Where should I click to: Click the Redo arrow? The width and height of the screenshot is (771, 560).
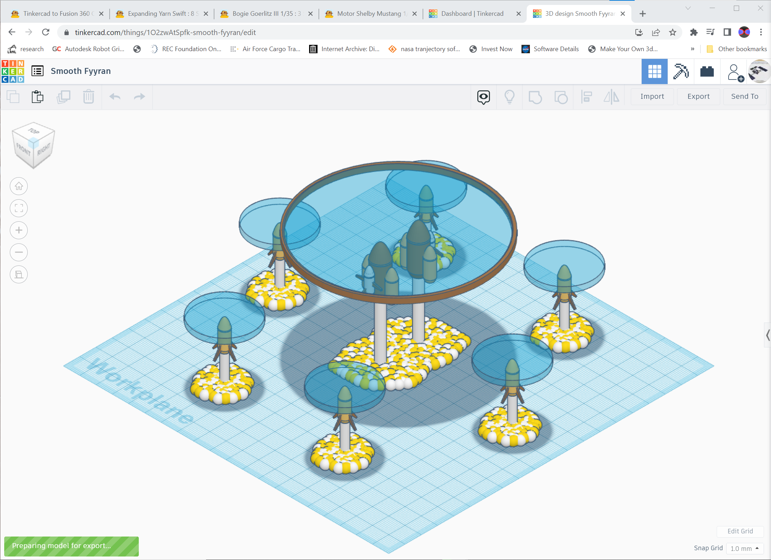[x=139, y=97]
